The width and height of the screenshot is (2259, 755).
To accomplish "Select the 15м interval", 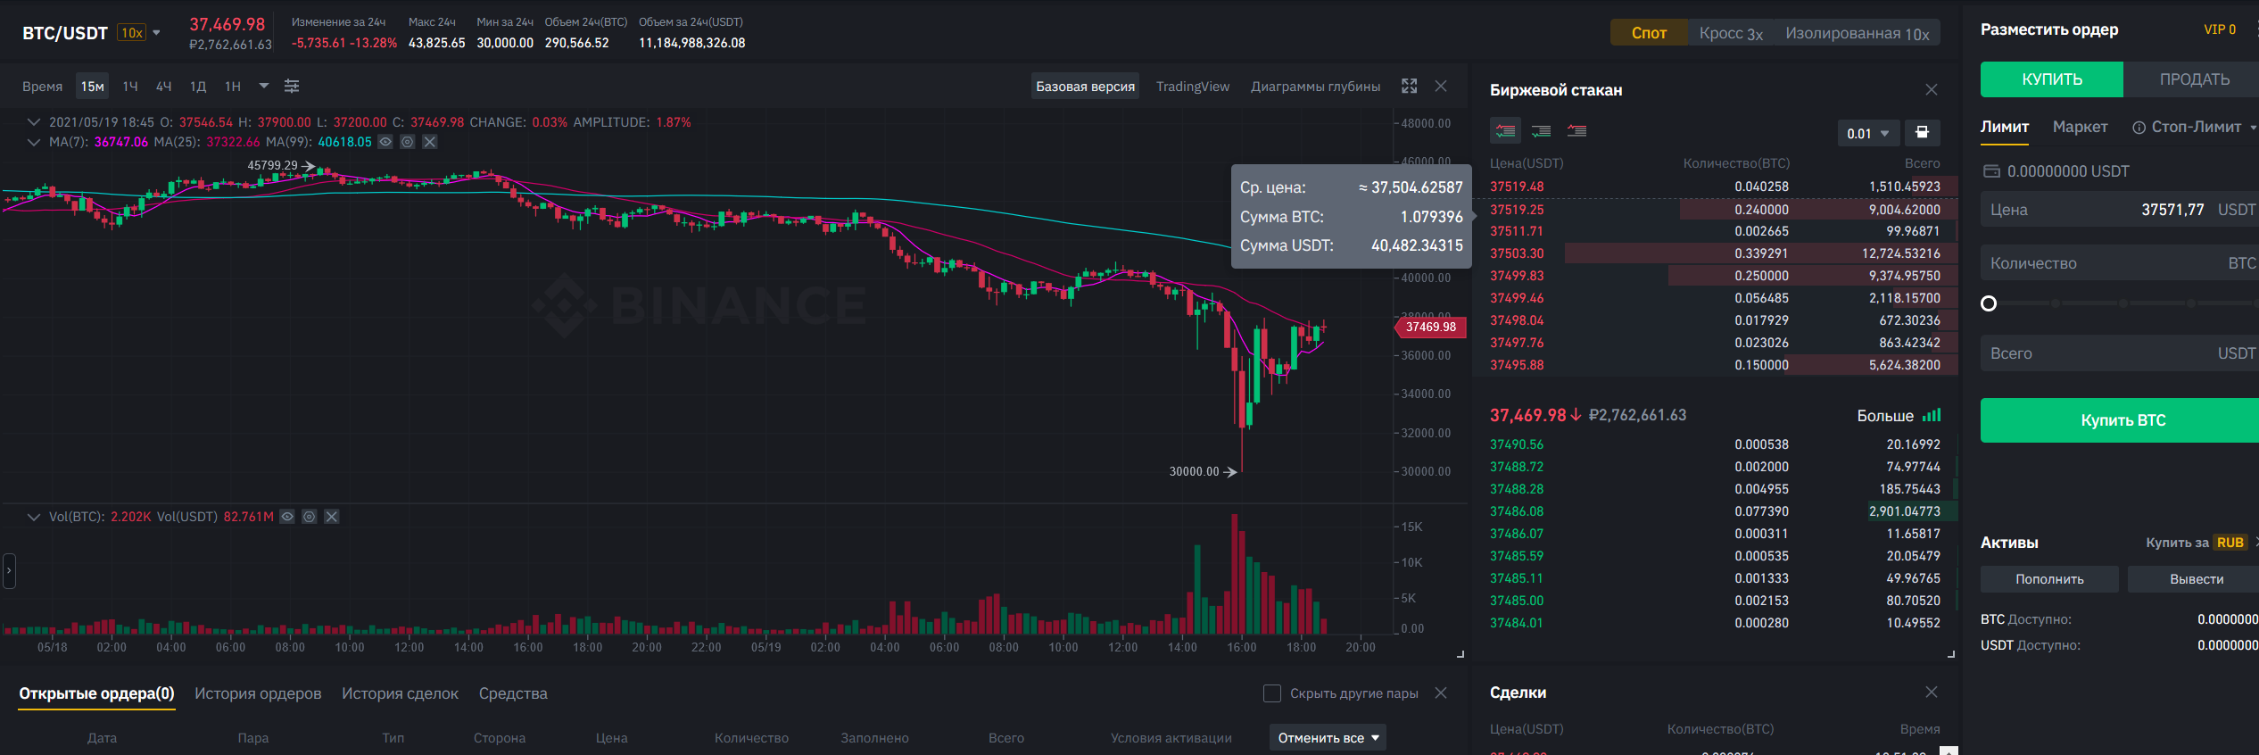I will pyautogui.click(x=92, y=87).
